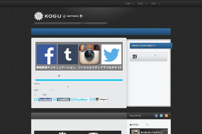Expand the dropdown arrow beside TREK
The width and height of the screenshot is (202, 134).
coord(160,4)
